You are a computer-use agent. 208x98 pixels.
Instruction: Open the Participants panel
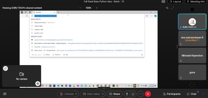pos(172,94)
